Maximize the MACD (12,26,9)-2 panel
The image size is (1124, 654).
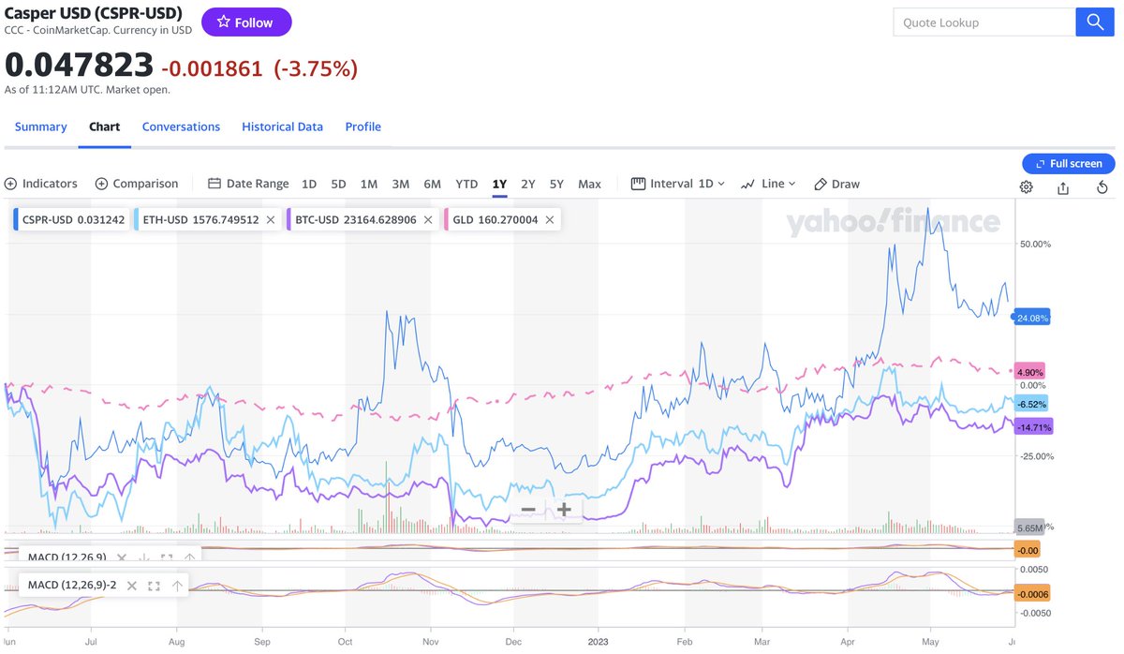(154, 586)
